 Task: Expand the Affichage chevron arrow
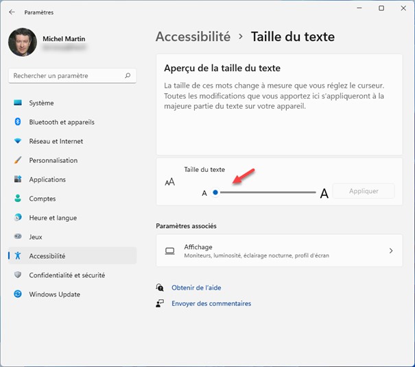coord(391,251)
